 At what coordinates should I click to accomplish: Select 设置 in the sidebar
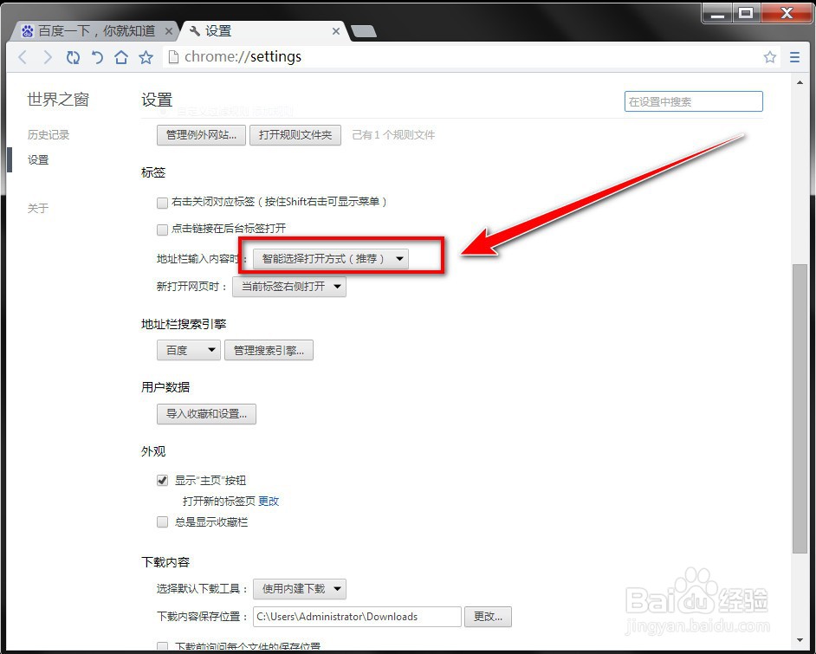38,159
